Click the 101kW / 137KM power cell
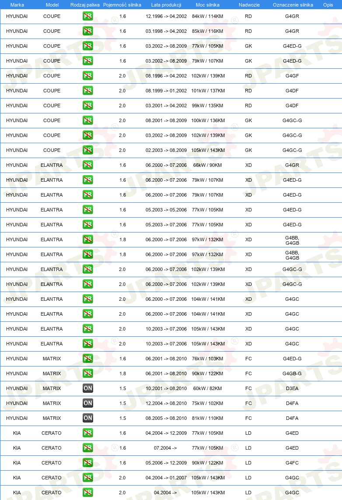Image resolution: width=342 pixels, height=500 pixels. 208,91
